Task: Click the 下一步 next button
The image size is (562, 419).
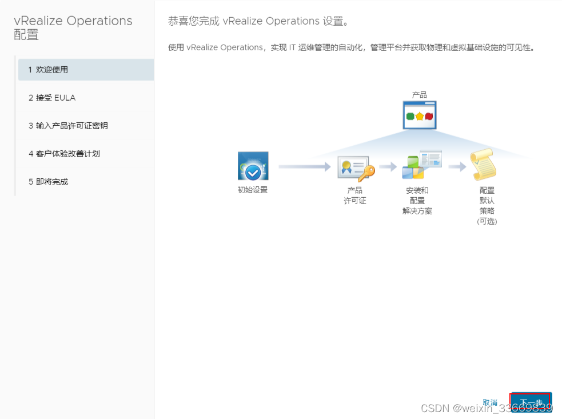Action: tap(531, 402)
